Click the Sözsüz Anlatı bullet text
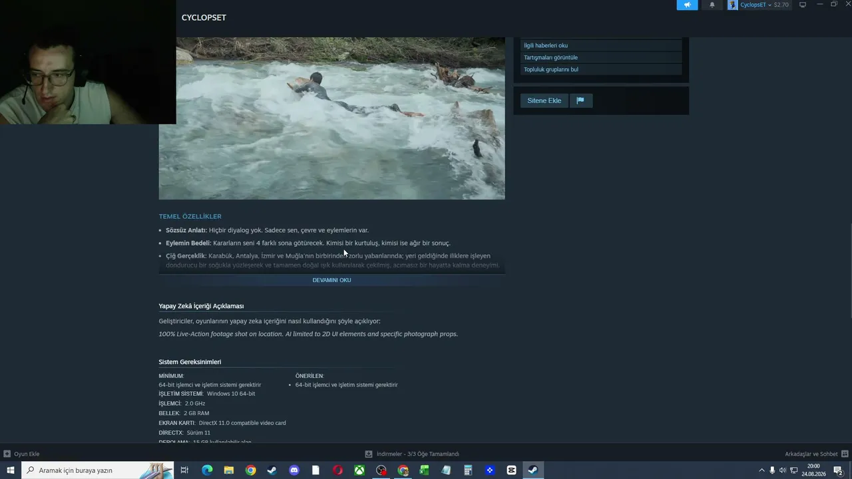This screenshot has height=479, width=852. 267,230
